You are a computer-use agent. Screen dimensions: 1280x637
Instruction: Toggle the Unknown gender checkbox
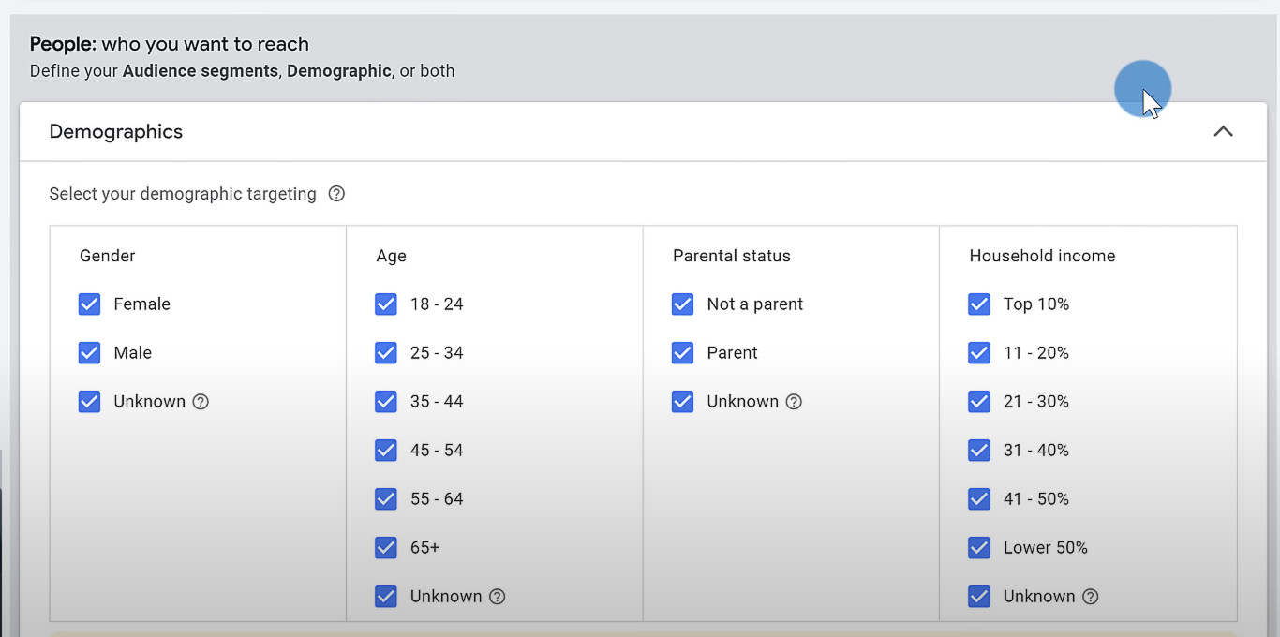click(89, 401)
